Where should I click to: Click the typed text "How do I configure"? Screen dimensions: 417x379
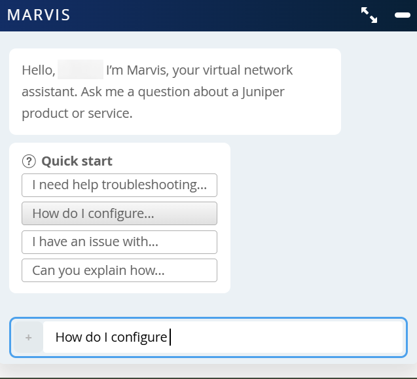[111, 338]
